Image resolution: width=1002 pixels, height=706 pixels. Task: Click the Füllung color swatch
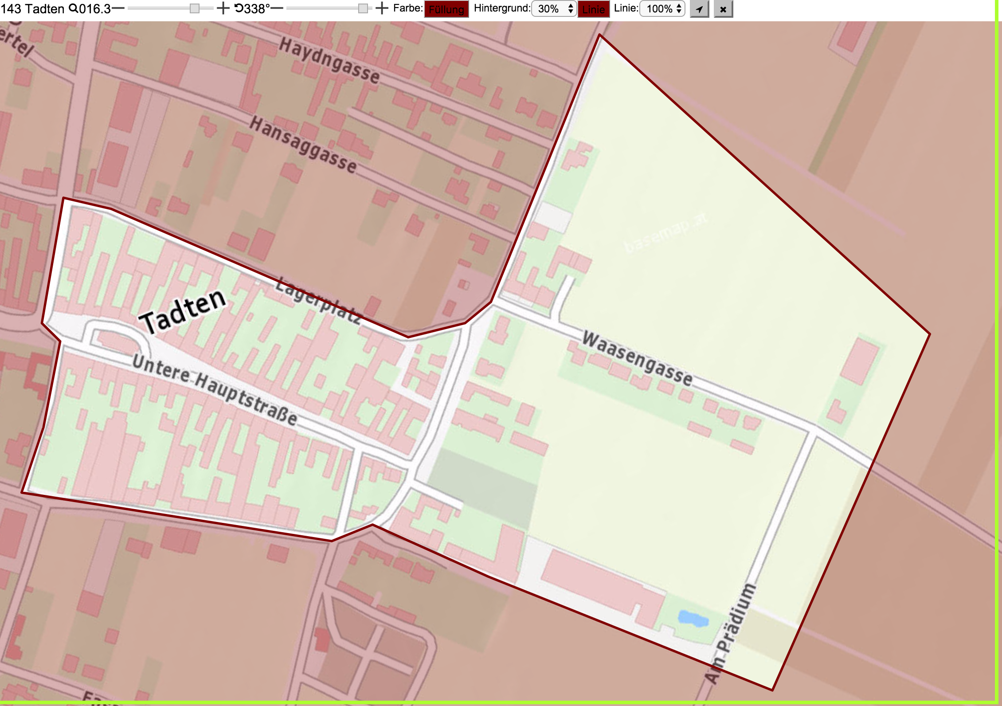(446, 9)
